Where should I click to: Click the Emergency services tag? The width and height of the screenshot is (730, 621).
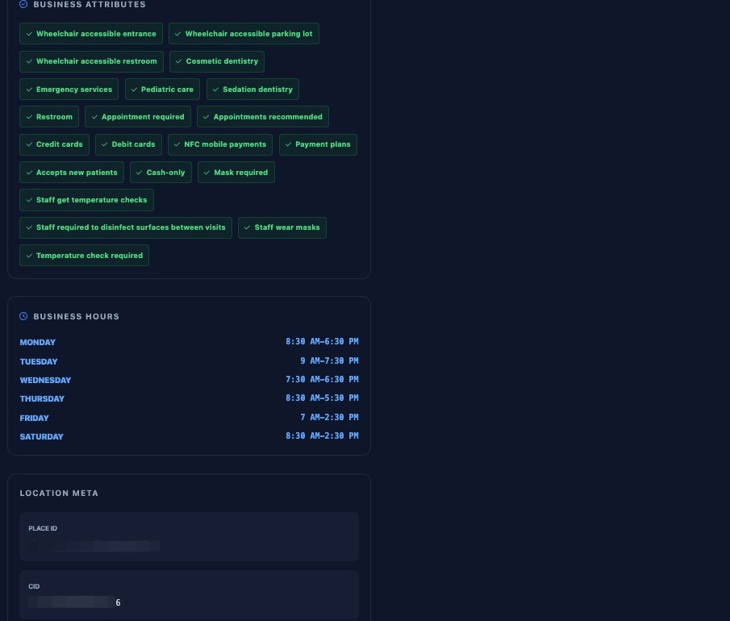(69, 90)
